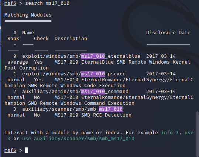Click the auxiliary/scanner/smb/smb_ms17_010 result line

[72, 109]
